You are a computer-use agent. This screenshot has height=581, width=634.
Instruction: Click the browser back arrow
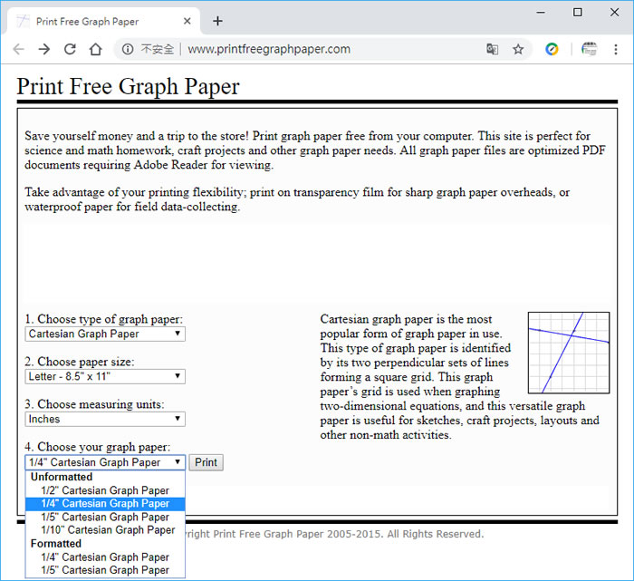tap(19, 49)
